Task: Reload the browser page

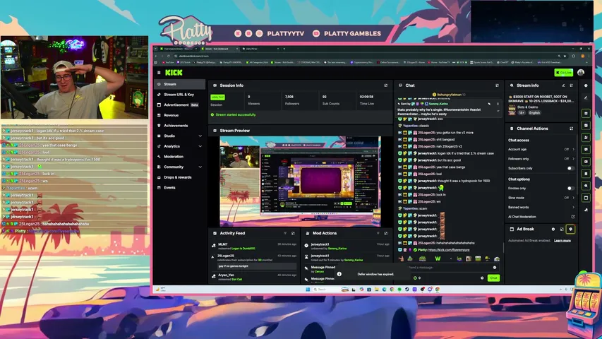Action: (x=168, y=56)
